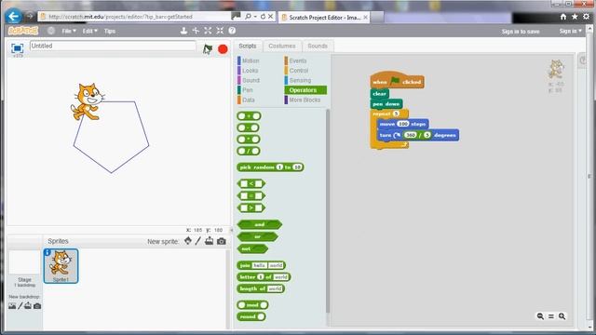Paint a new backdrop
Viewport: 596px width, 335px height.
(20, 306)
